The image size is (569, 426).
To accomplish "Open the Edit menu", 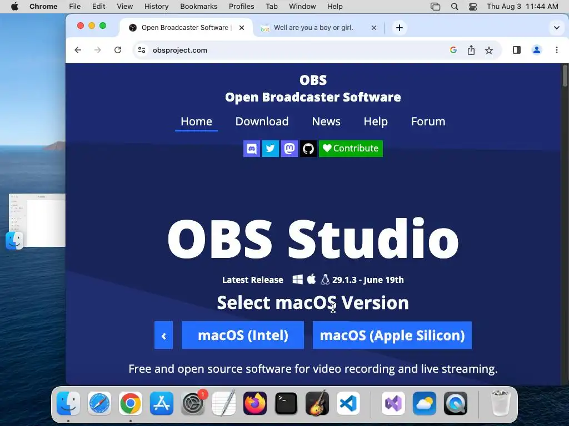I will point(98,7).
